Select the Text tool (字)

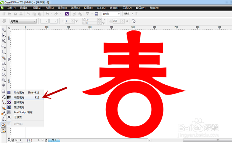3,85
